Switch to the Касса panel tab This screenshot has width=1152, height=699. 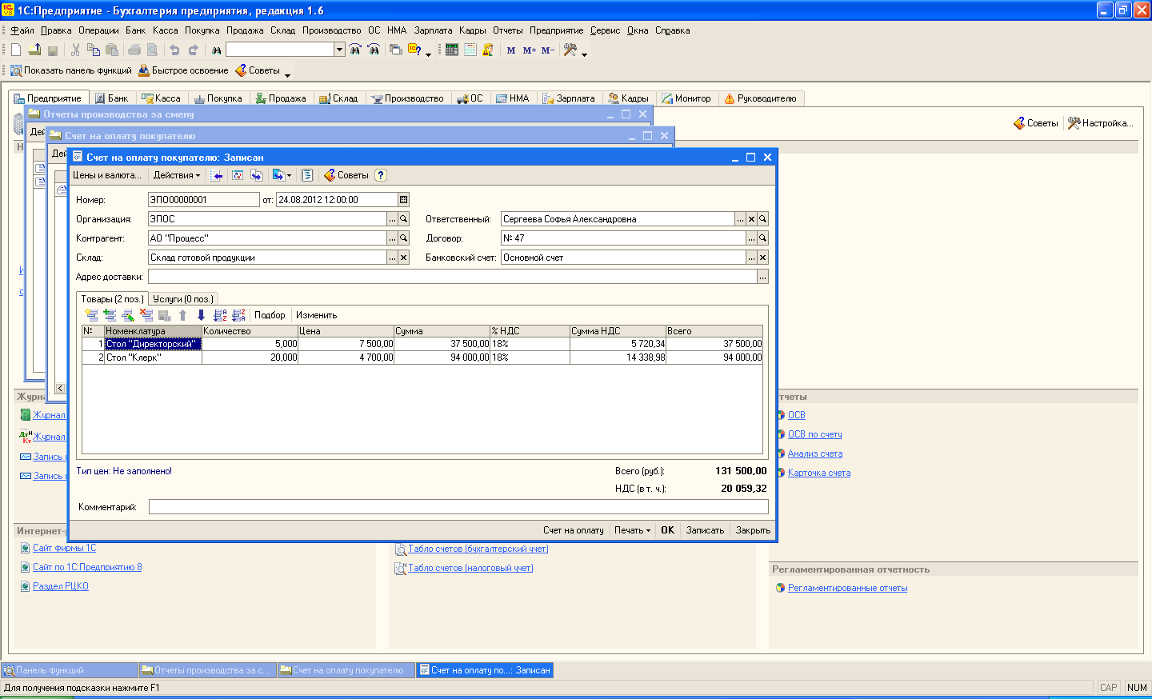point(161,98)
